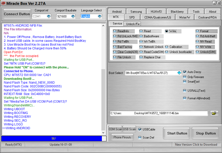This screenshot has width=222, height=153.
Task: Expand the Comport Baudrate 921600 dropdown
Action: tap(73, 16)
